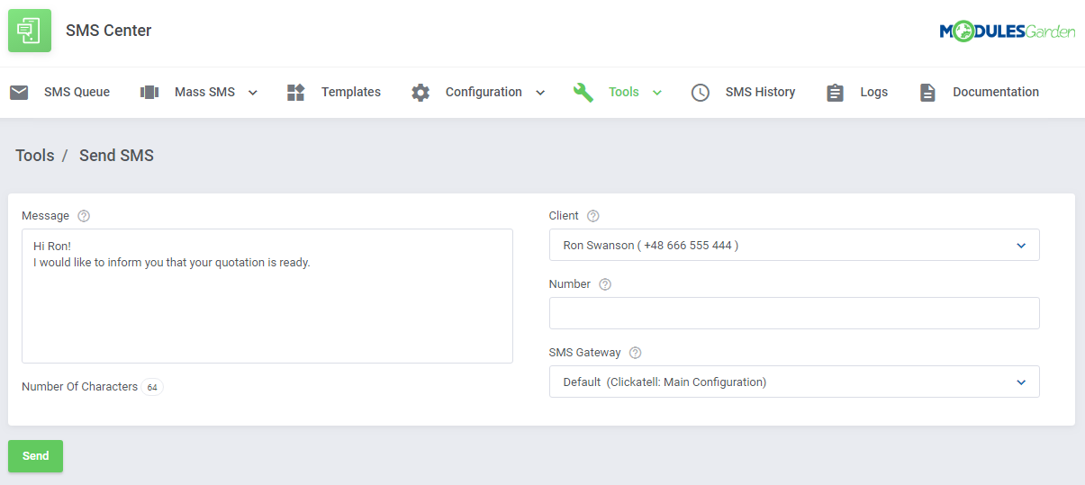Click the Tools breadcrumb link
Viewport: 1085px width, 485px height.
pyautogui.click(x=35, y=156)
